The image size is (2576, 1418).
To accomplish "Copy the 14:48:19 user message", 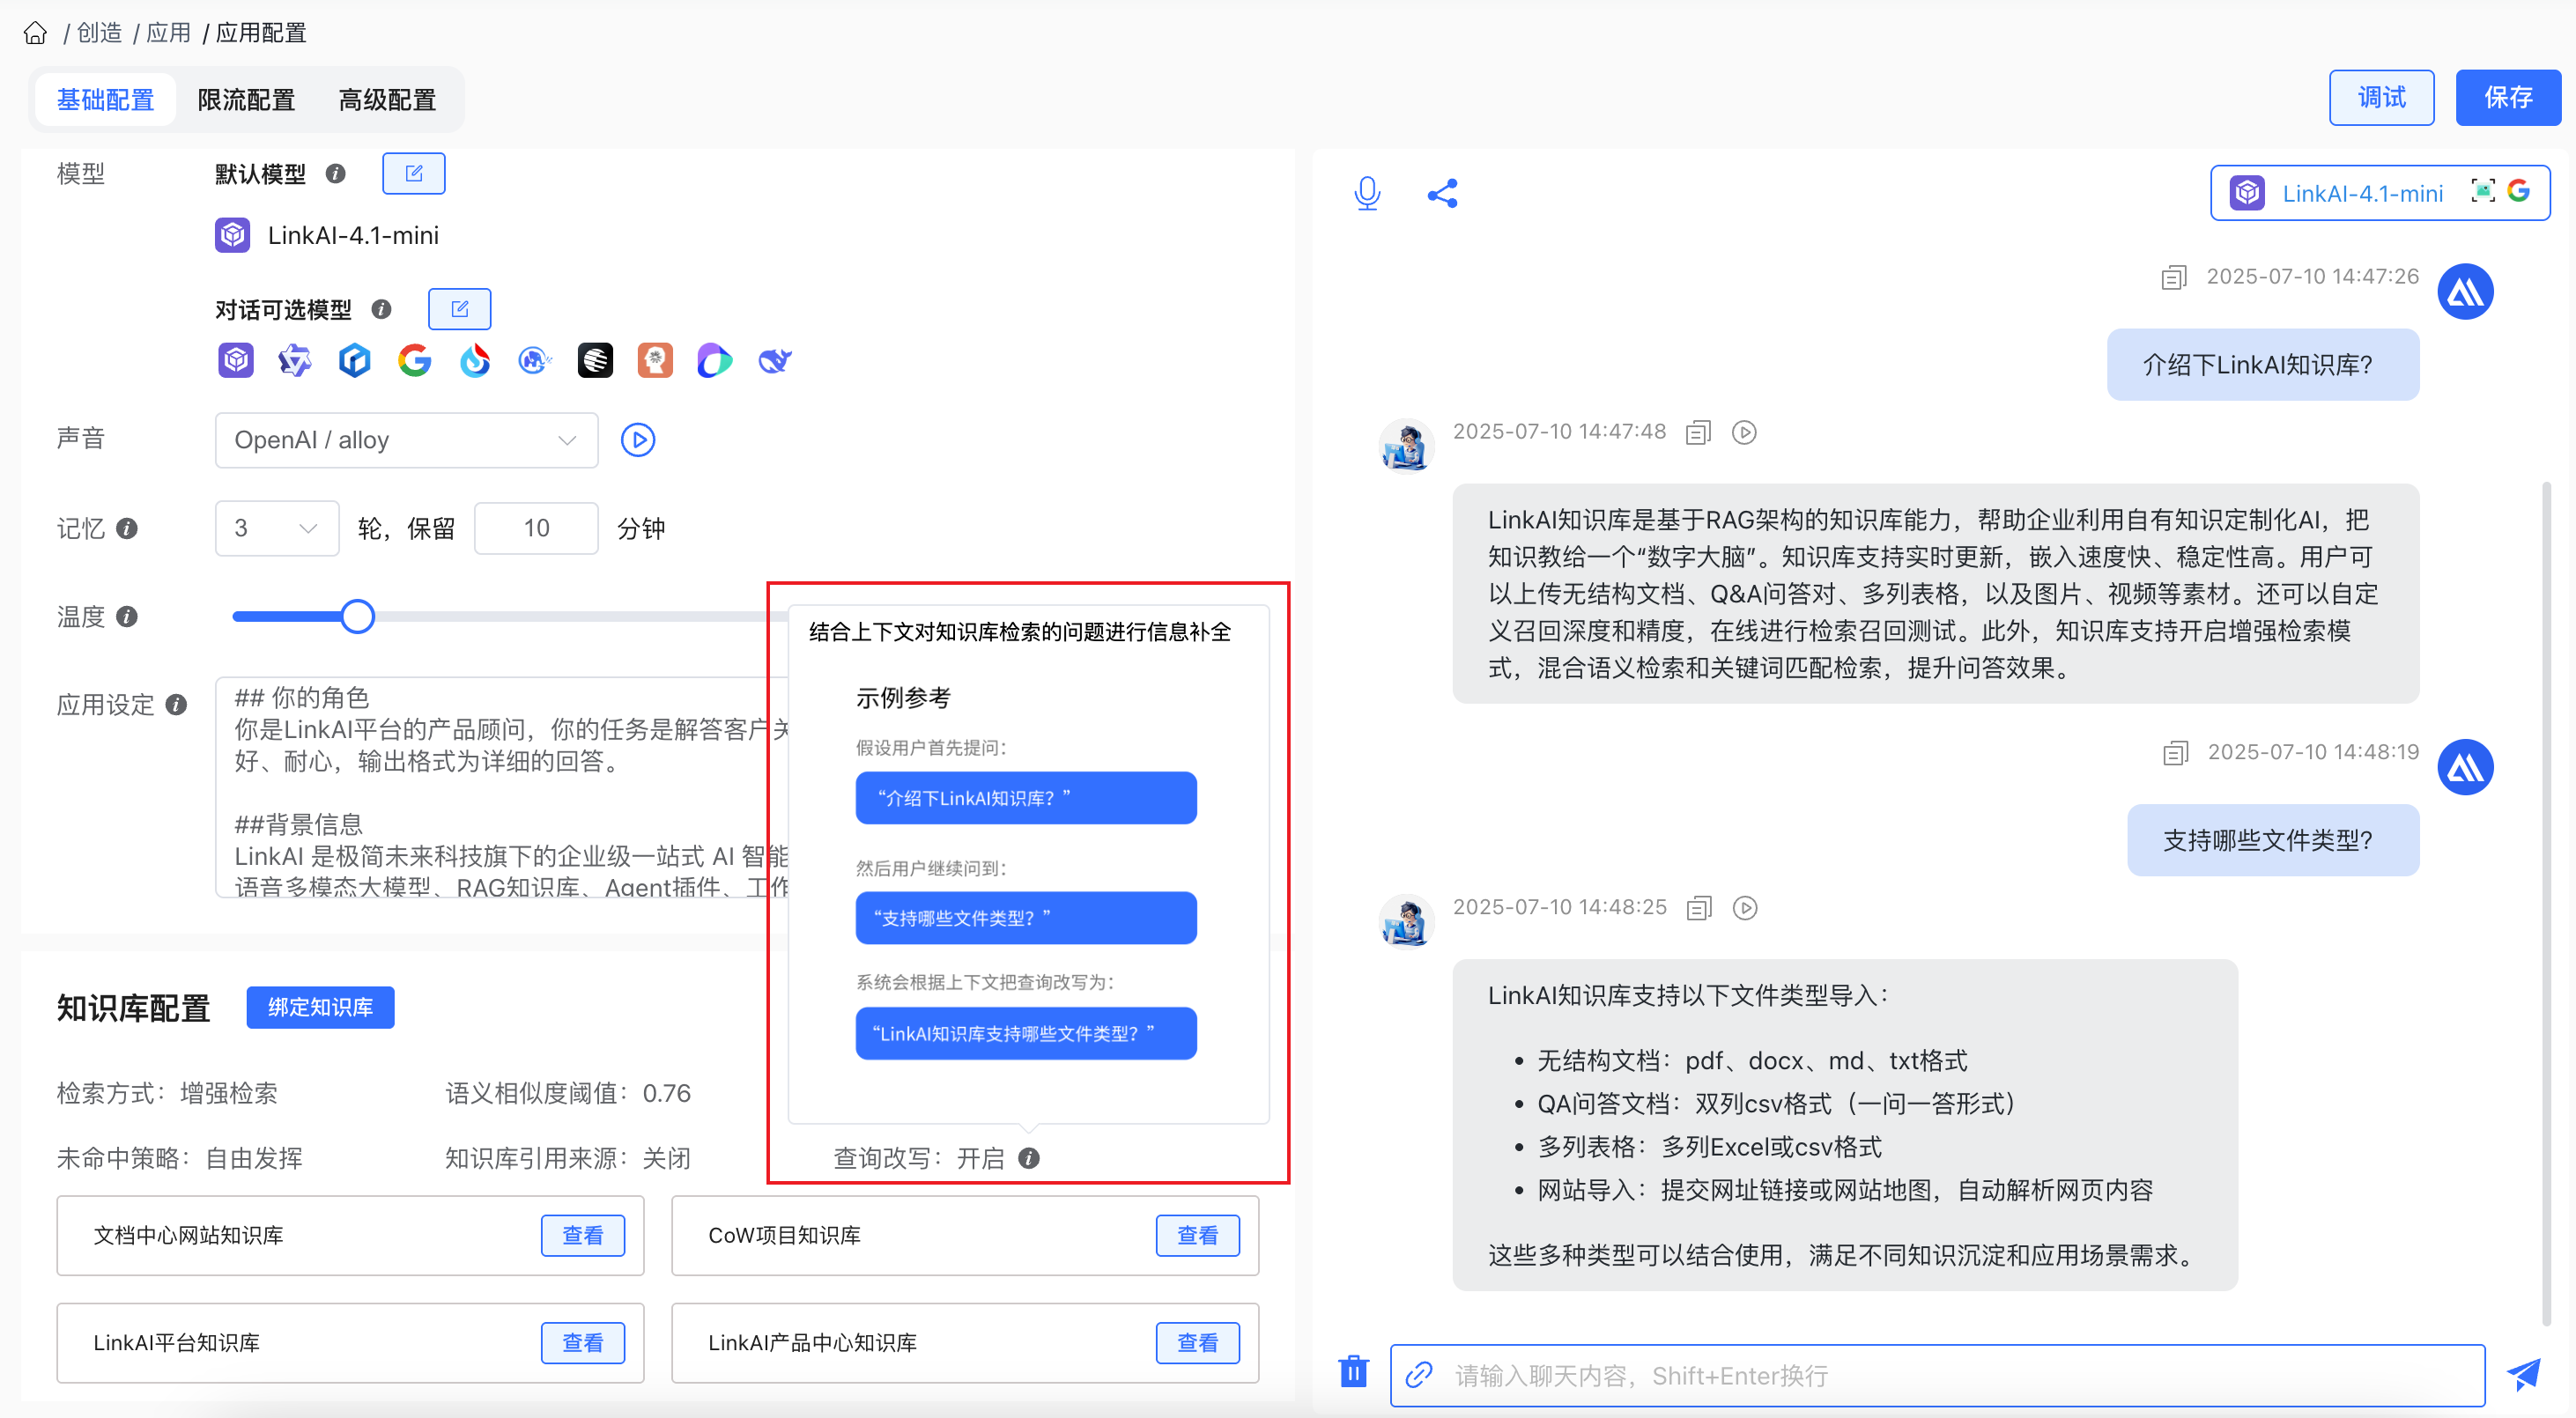I will pyautogui.click(x=2175, y=752).
